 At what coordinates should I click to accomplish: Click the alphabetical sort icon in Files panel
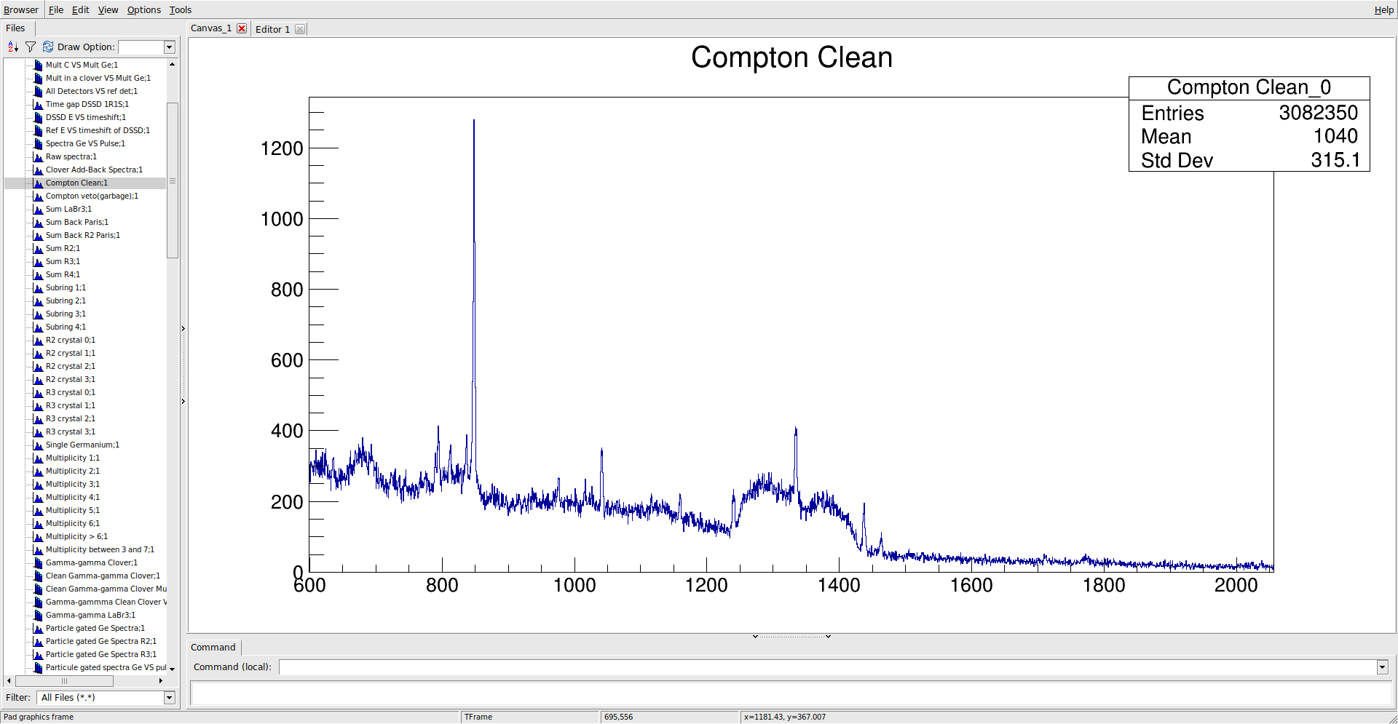[12, 46]
